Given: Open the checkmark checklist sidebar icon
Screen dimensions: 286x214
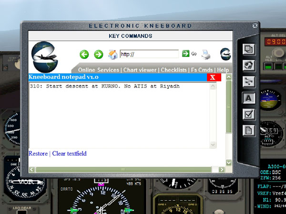Looking at the screenshot, I should (249, 114).
